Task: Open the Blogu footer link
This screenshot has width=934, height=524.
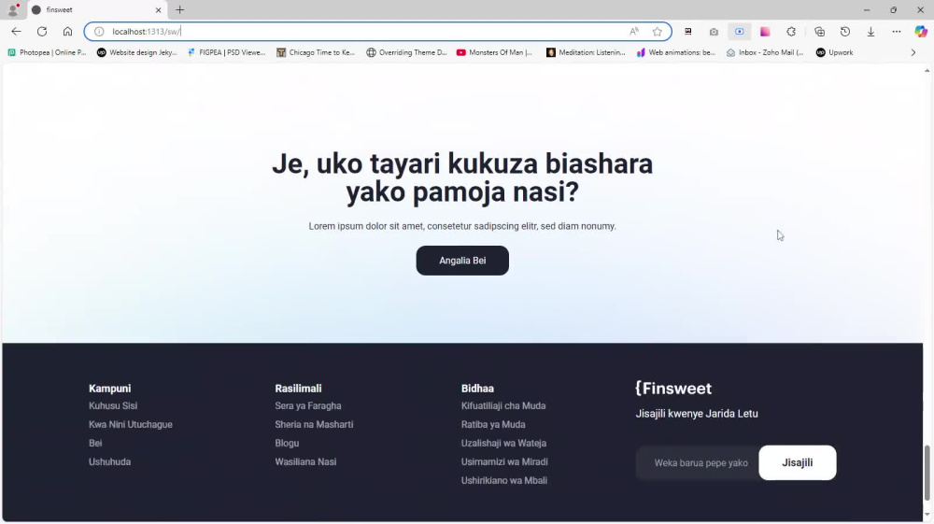Action: pos(287,443)
